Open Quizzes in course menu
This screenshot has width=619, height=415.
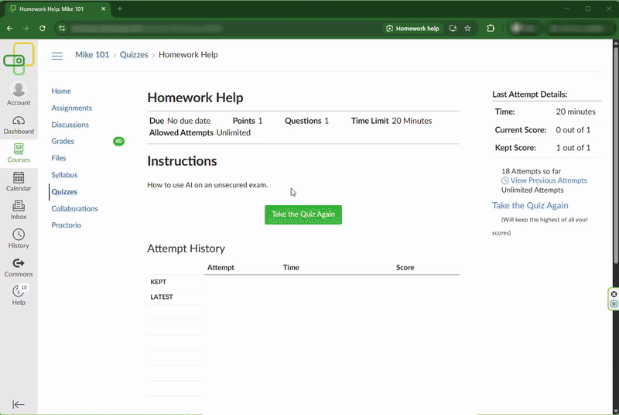coord(64,192)
